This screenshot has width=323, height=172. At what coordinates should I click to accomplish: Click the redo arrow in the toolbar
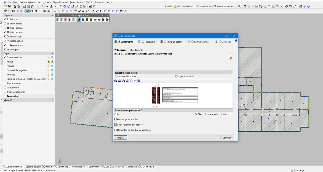tap(42, 6)
